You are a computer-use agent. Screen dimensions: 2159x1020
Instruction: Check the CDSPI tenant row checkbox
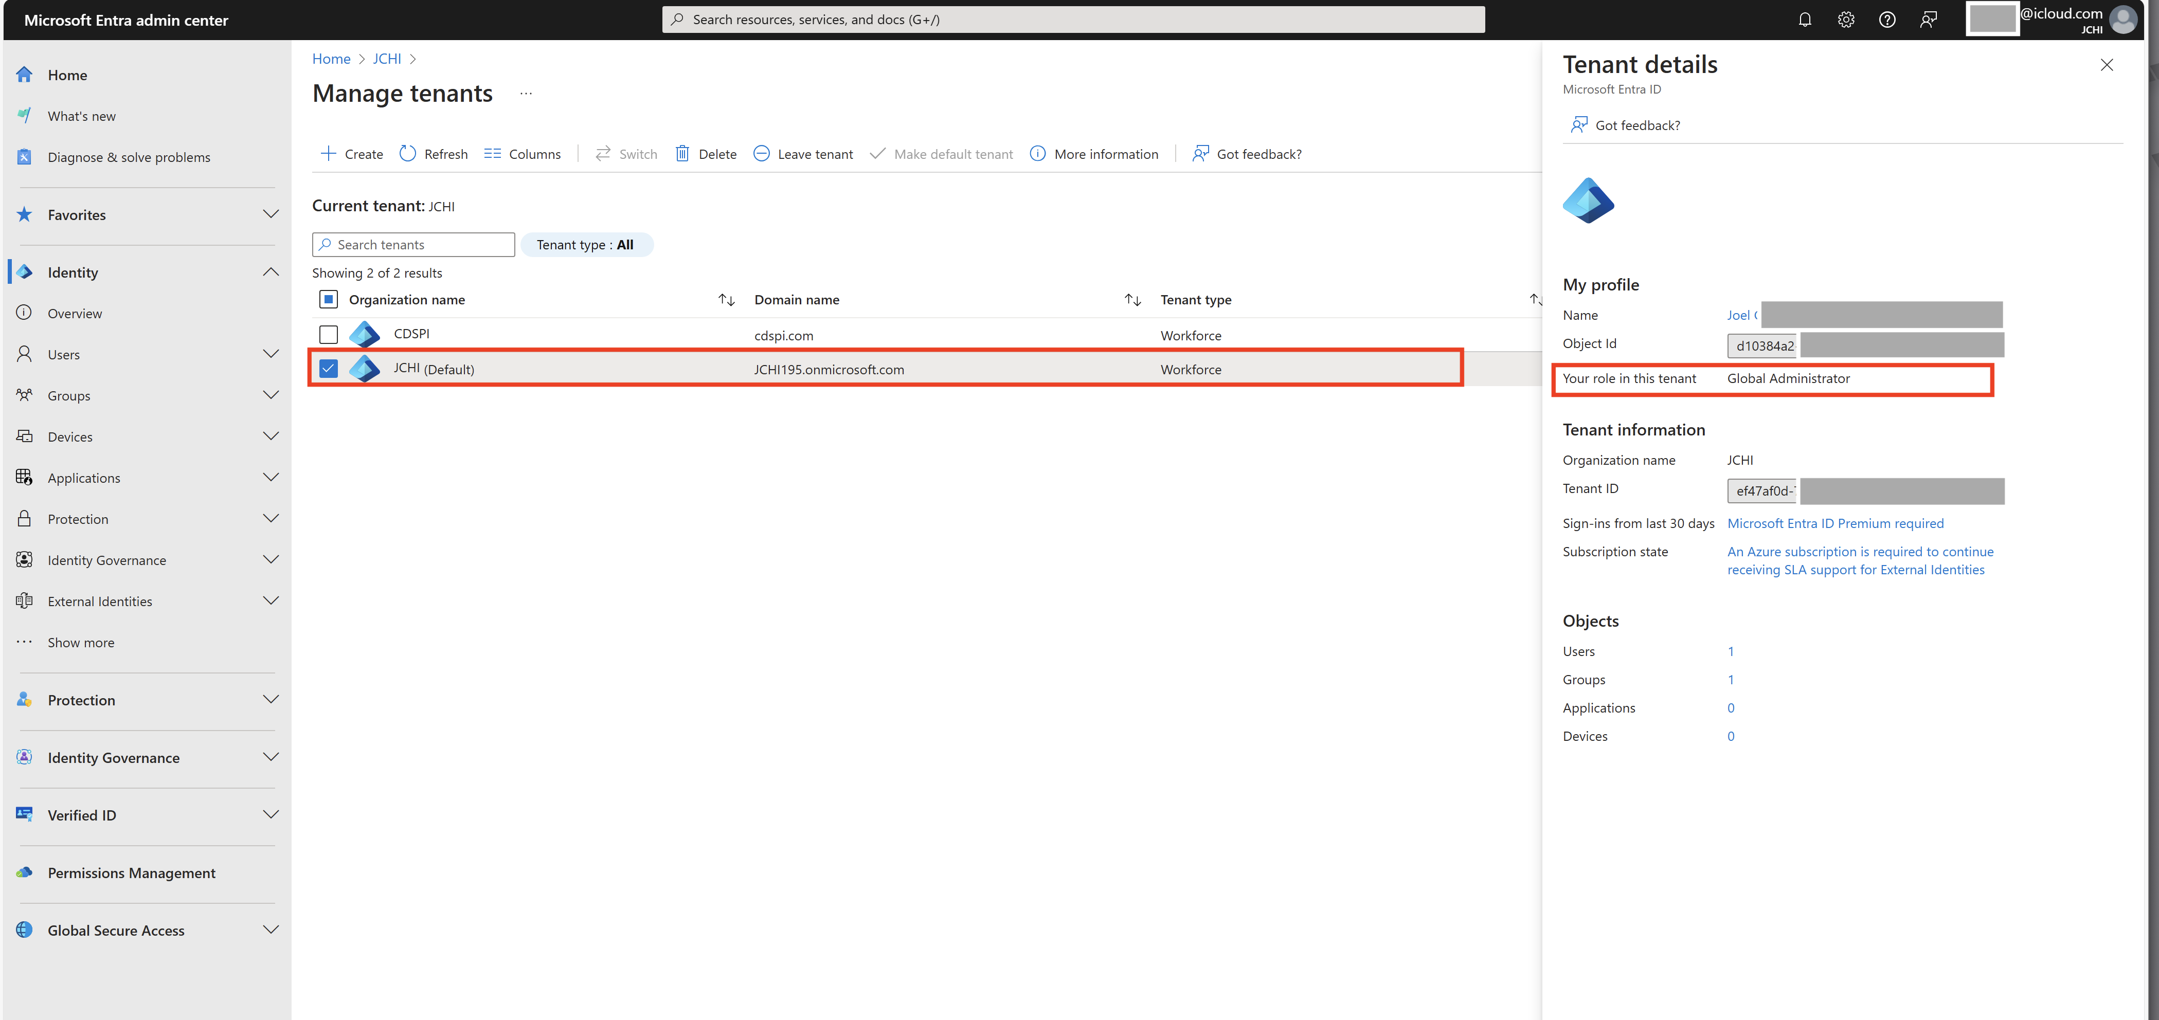(329, 334)
